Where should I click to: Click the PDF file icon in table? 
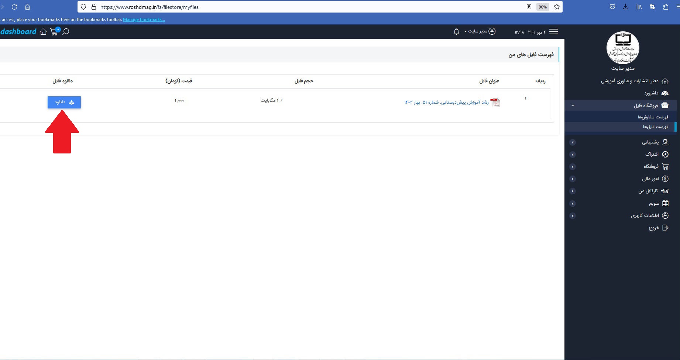pyautogui.click(x=495, y=103)
